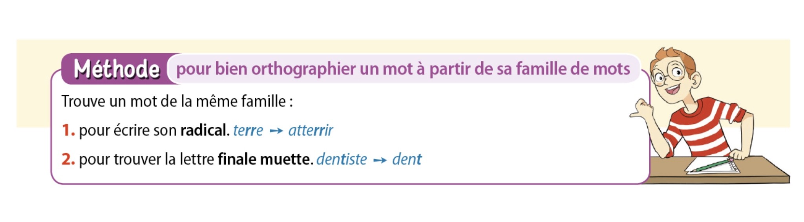The image size is (804, 222).
Task: Click the sentence 'Trouve un mot de la même famille'
Action: (x=177, y=101)
